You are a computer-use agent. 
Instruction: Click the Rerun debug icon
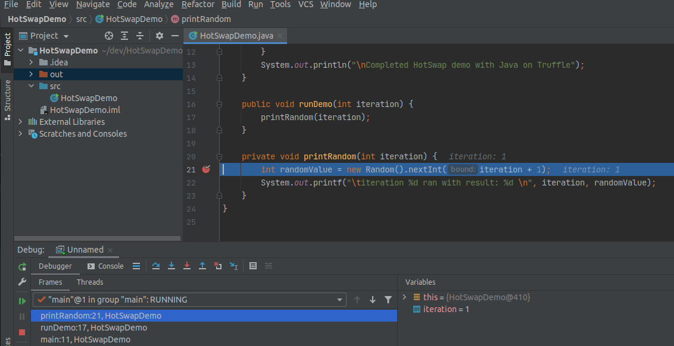coord(22,266)
